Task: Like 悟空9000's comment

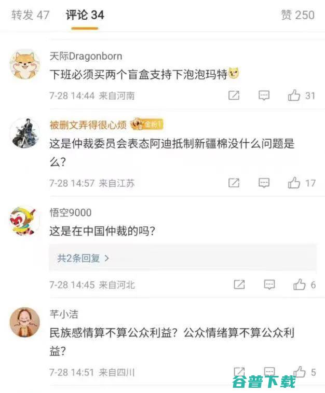Action: 300,284
